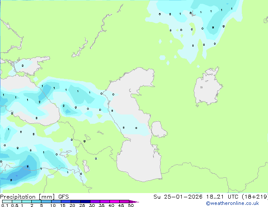Click the 25–30 mm navy legend swatch

click(x=85, y=202)
